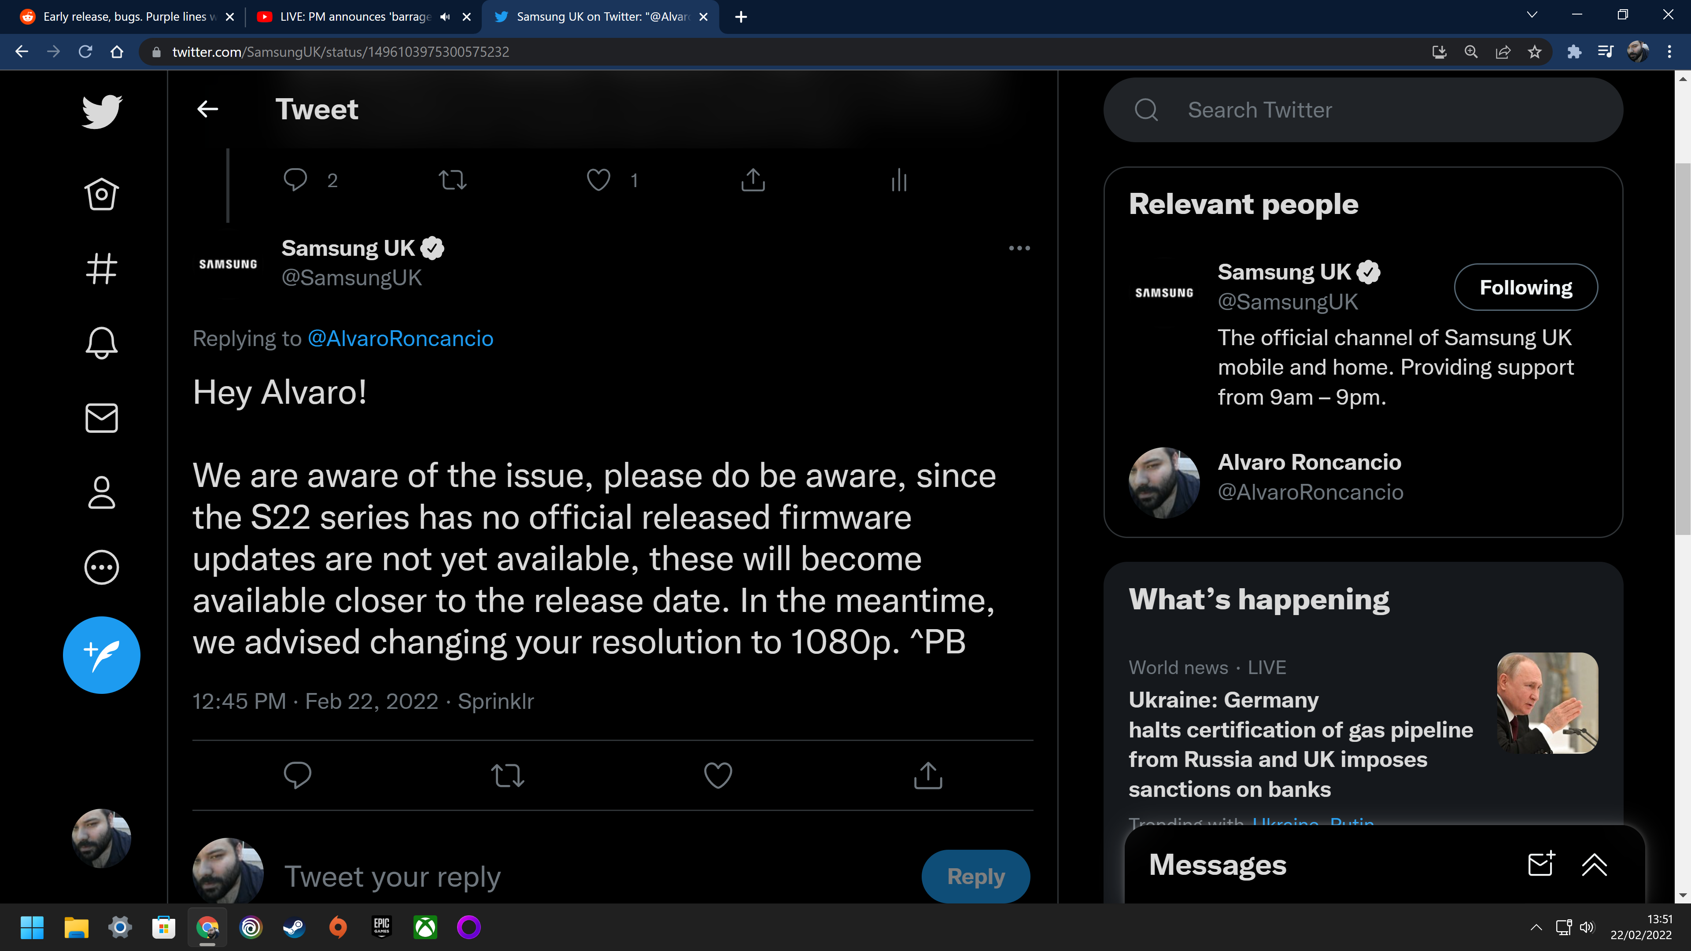The height and width of the screenshot is (951, 1691).
Task: Click the Sprinklr source label
Action: click(495, 701)
